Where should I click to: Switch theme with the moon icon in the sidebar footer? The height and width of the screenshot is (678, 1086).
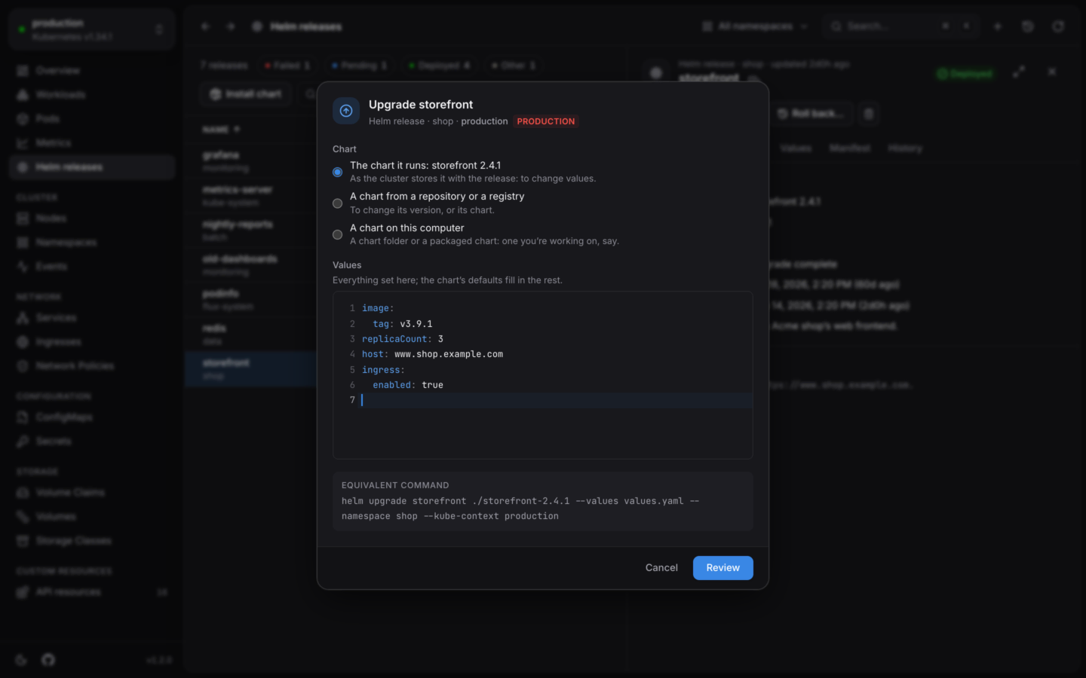coord(21,660)
